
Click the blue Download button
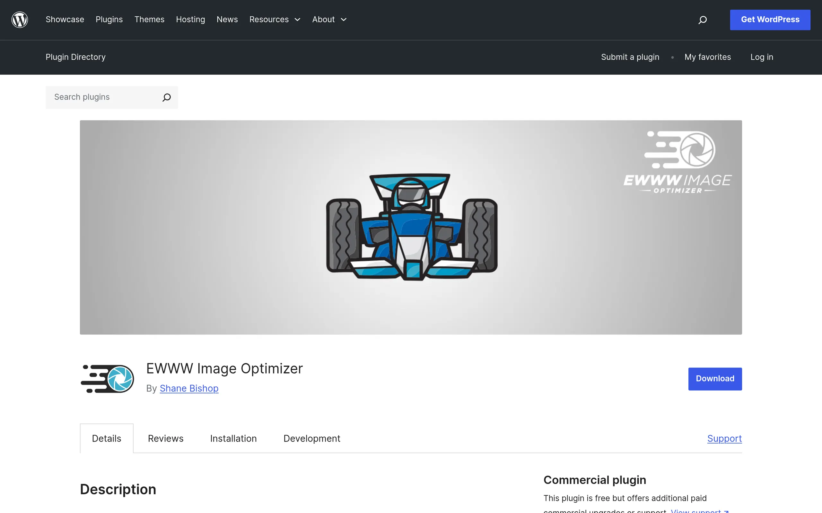(x=715, y=379)
